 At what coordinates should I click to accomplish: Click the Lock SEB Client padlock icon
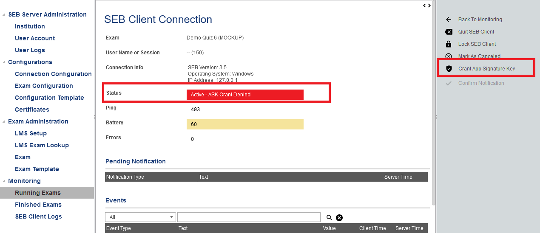click(x=448, y=44)
